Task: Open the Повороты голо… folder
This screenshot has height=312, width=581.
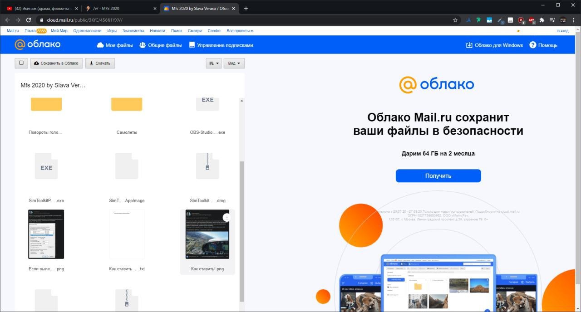Action: (x=46, y=104)
